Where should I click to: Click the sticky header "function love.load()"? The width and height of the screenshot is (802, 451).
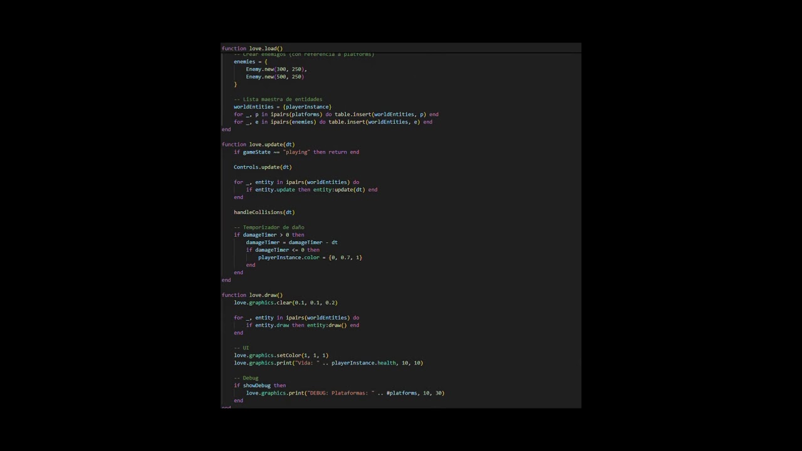pyautogui.click(x=252, y=48)
